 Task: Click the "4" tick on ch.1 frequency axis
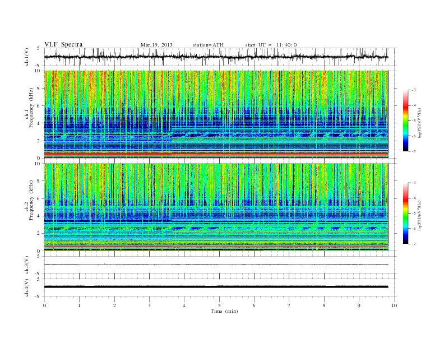coord(39,123)
